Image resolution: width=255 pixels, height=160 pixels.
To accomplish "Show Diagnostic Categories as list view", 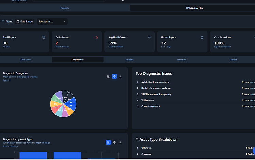I will point(120,76).
